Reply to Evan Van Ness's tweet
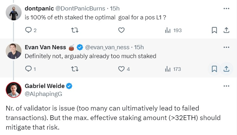 [x=28, y=69]
